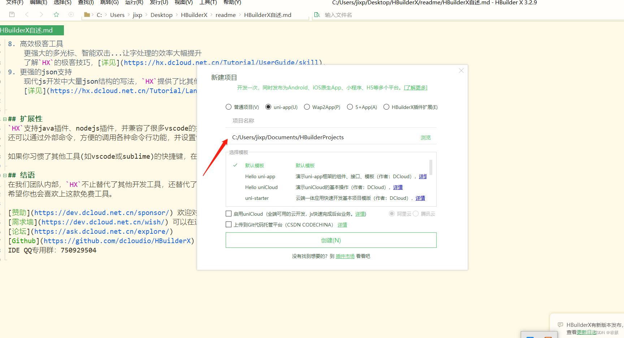Viewport: 624px width, 338px height.
Task: Click the 创建(N) button
Action: 331,240
